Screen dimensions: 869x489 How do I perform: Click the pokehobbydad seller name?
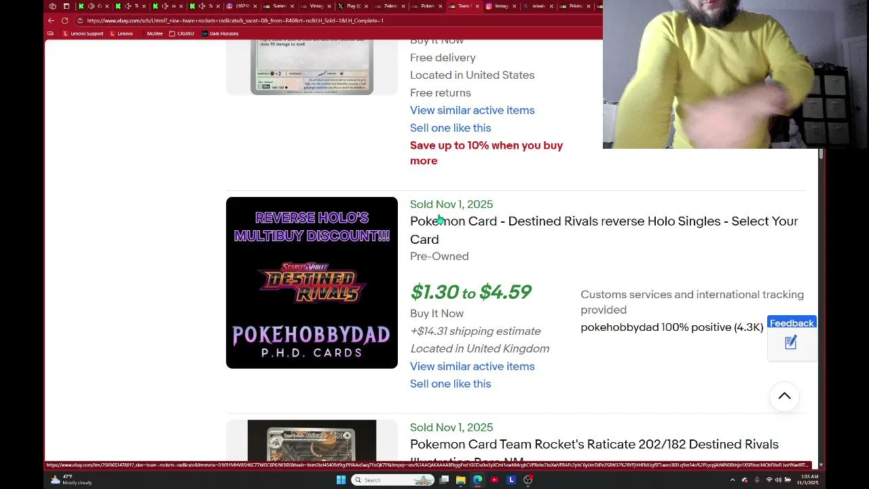[x=619, y=327]
